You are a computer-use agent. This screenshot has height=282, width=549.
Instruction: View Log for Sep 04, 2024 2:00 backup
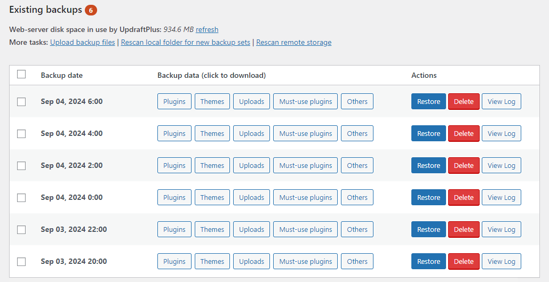tap(502, 165)
